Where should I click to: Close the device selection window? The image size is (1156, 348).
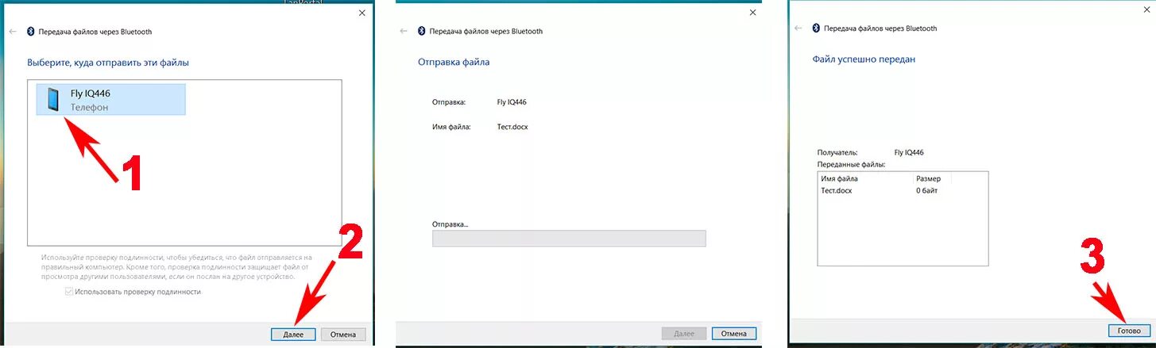(x=362, y=13)
